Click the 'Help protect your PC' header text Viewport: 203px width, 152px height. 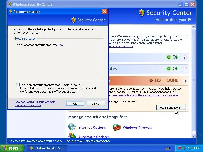(174, 20)
